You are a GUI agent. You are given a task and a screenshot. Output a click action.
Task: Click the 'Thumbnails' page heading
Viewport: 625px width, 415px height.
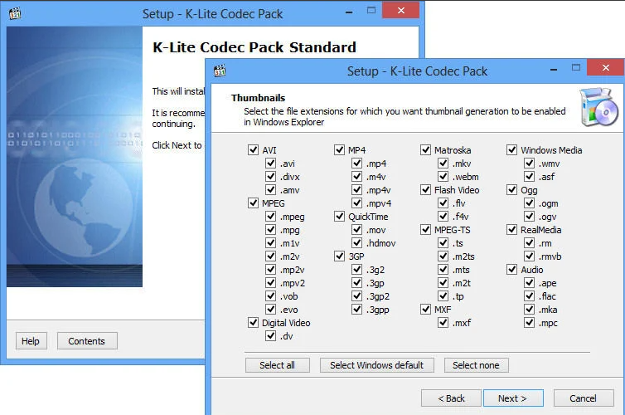click(x=258, y=98)
